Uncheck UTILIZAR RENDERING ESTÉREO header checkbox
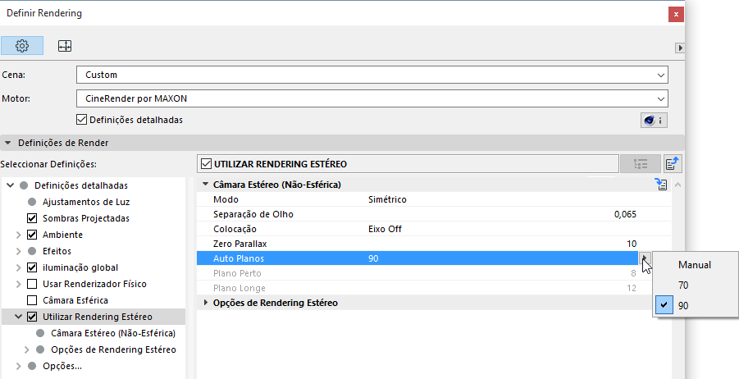This screenshot has height=379, width=739. [x=206, y=164]
